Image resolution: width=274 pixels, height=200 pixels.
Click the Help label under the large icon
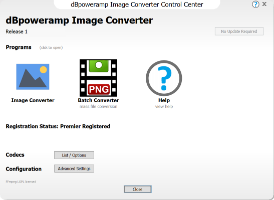coord(164,100)
